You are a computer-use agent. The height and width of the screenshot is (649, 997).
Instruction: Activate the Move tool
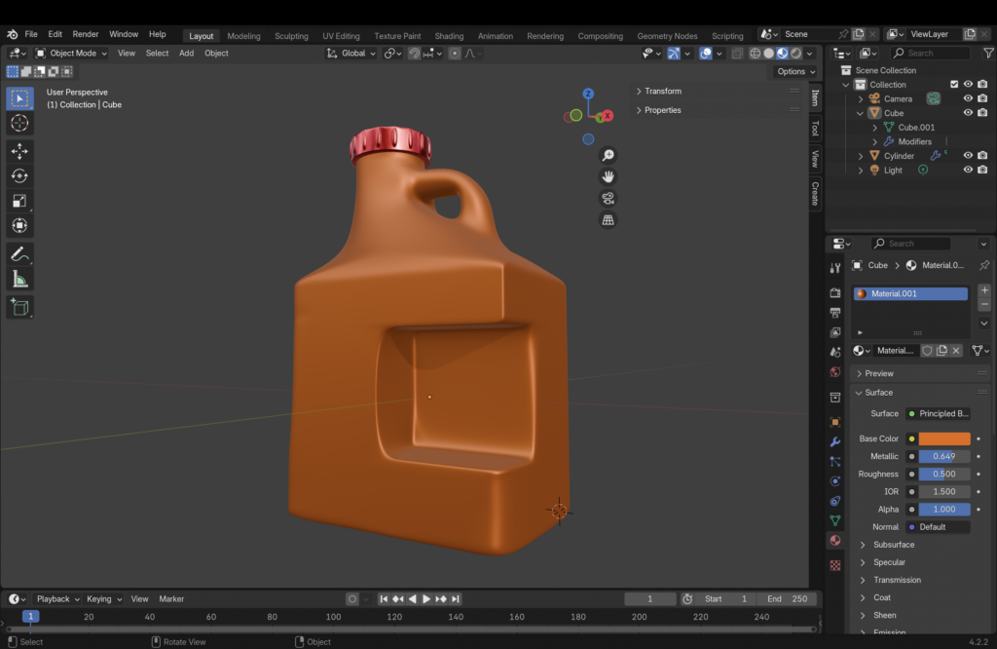(19, 151)
